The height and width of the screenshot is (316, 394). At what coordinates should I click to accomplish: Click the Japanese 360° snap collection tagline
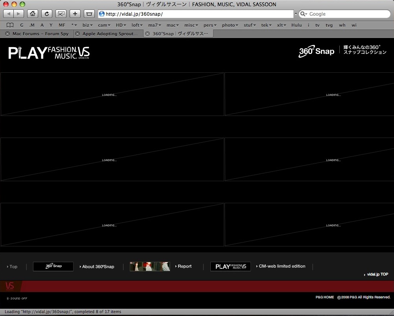tap(365, 50)
